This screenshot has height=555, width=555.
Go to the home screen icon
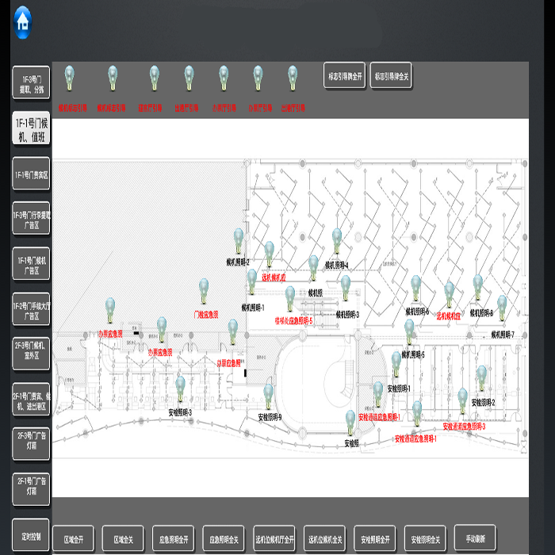point(23,23)
